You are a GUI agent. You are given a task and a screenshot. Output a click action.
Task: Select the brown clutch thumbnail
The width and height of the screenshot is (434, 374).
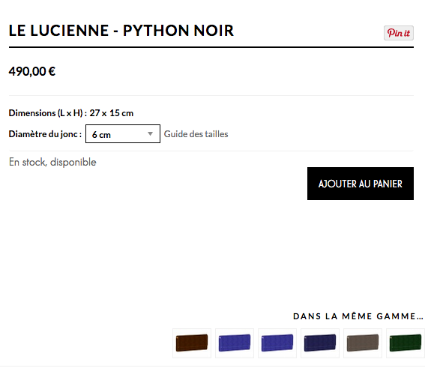[192, 343]
